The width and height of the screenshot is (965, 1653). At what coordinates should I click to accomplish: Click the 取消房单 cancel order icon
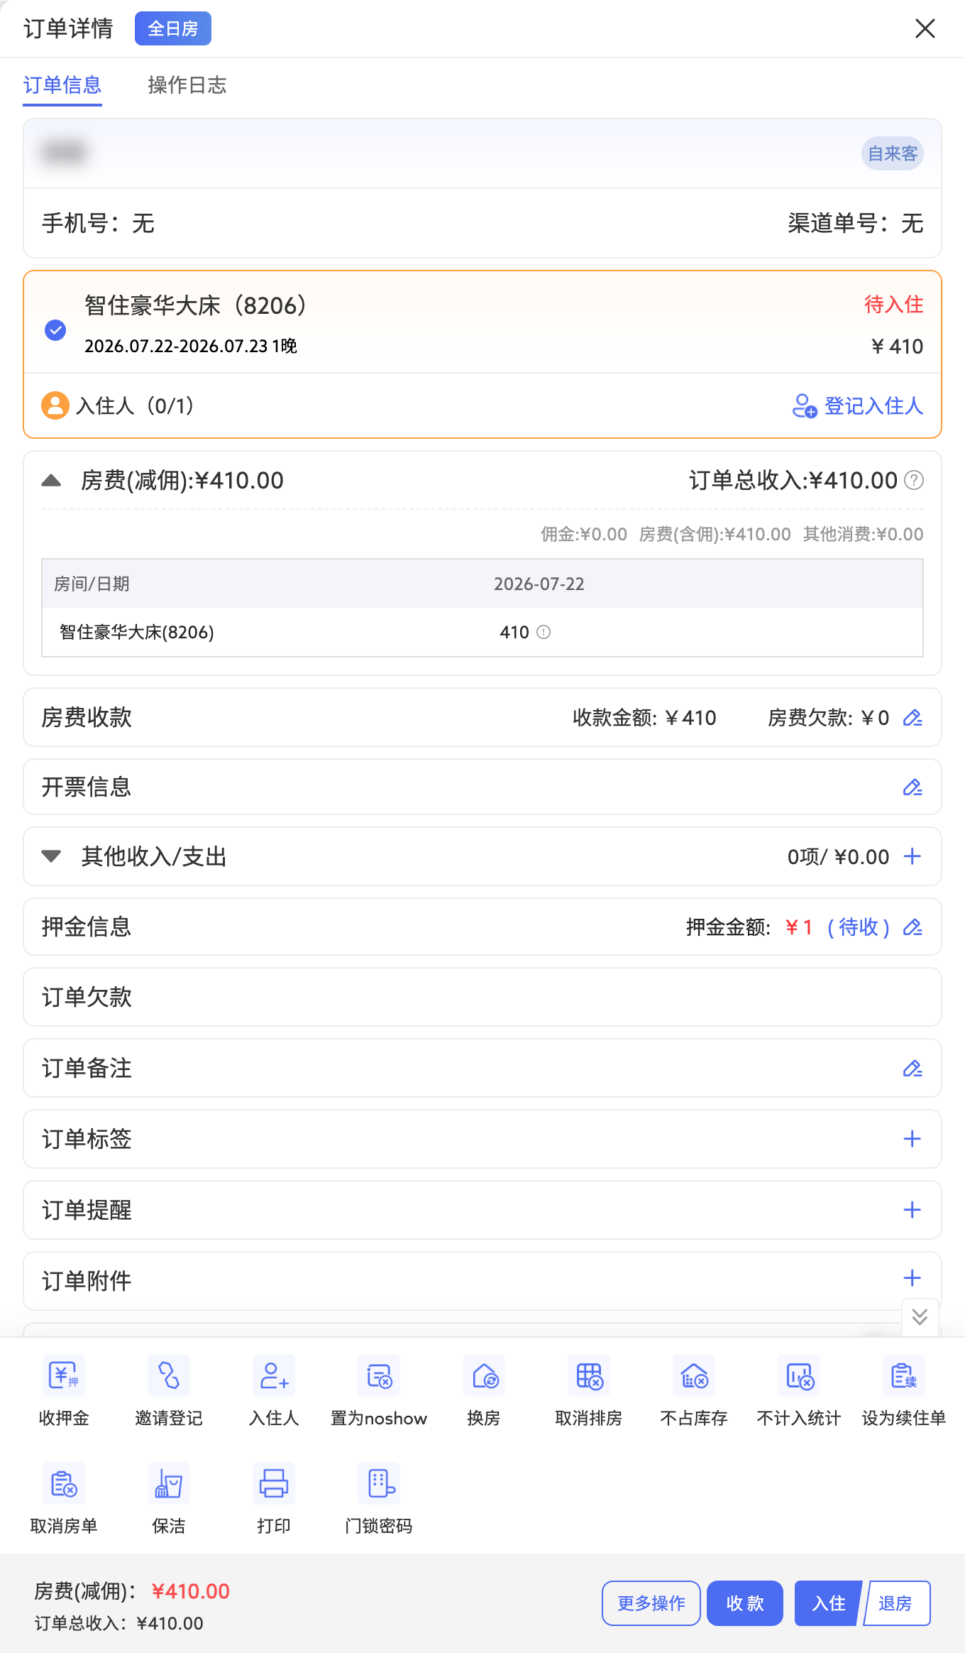[x=64, y=1483]
